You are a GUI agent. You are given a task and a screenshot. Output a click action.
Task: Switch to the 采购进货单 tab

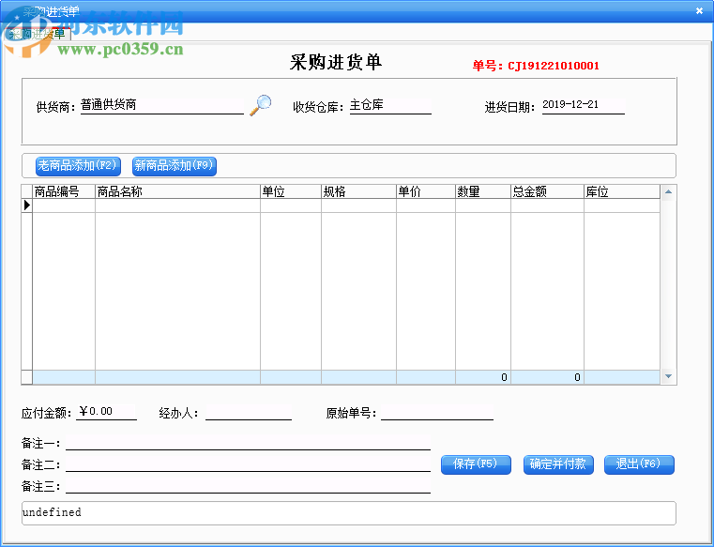(x=38, y=34)
